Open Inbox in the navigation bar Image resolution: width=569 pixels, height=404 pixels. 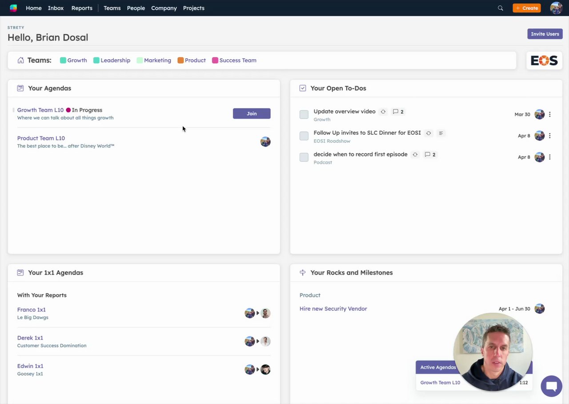click(56, 8)
